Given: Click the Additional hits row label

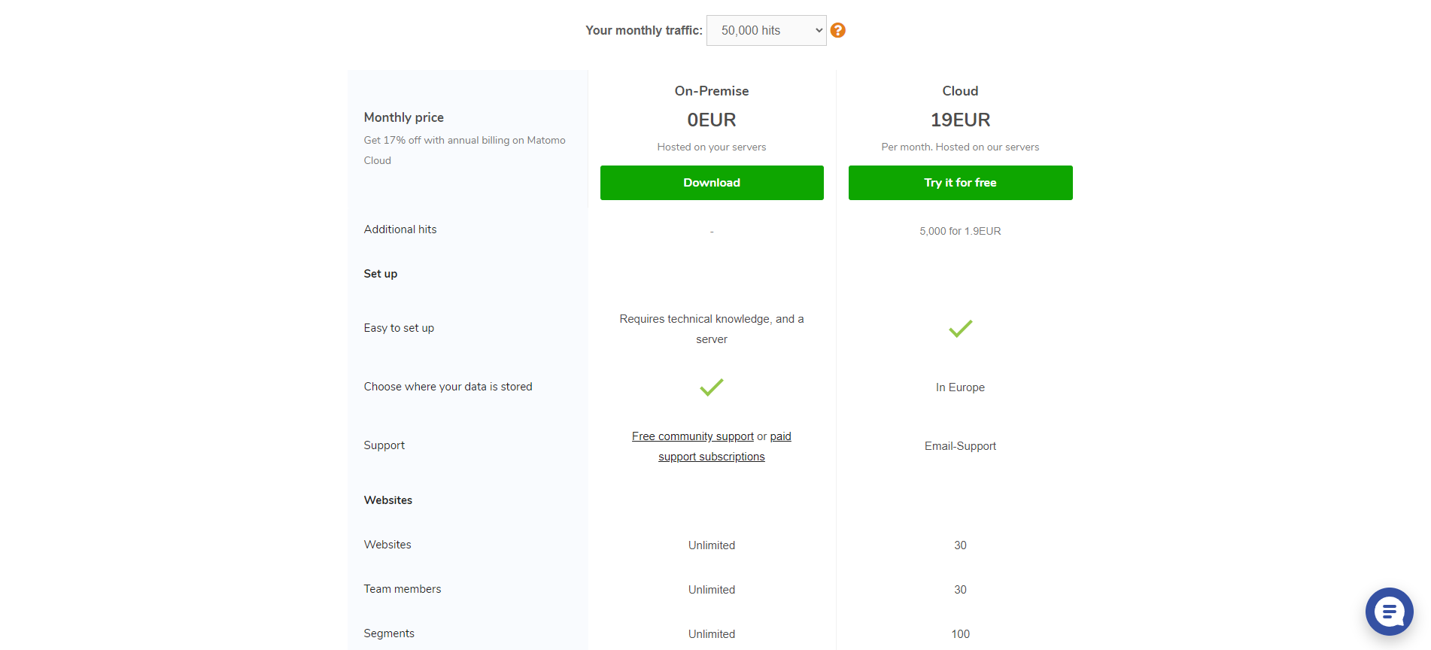Looking at the screenshot, I should (400, 229).
